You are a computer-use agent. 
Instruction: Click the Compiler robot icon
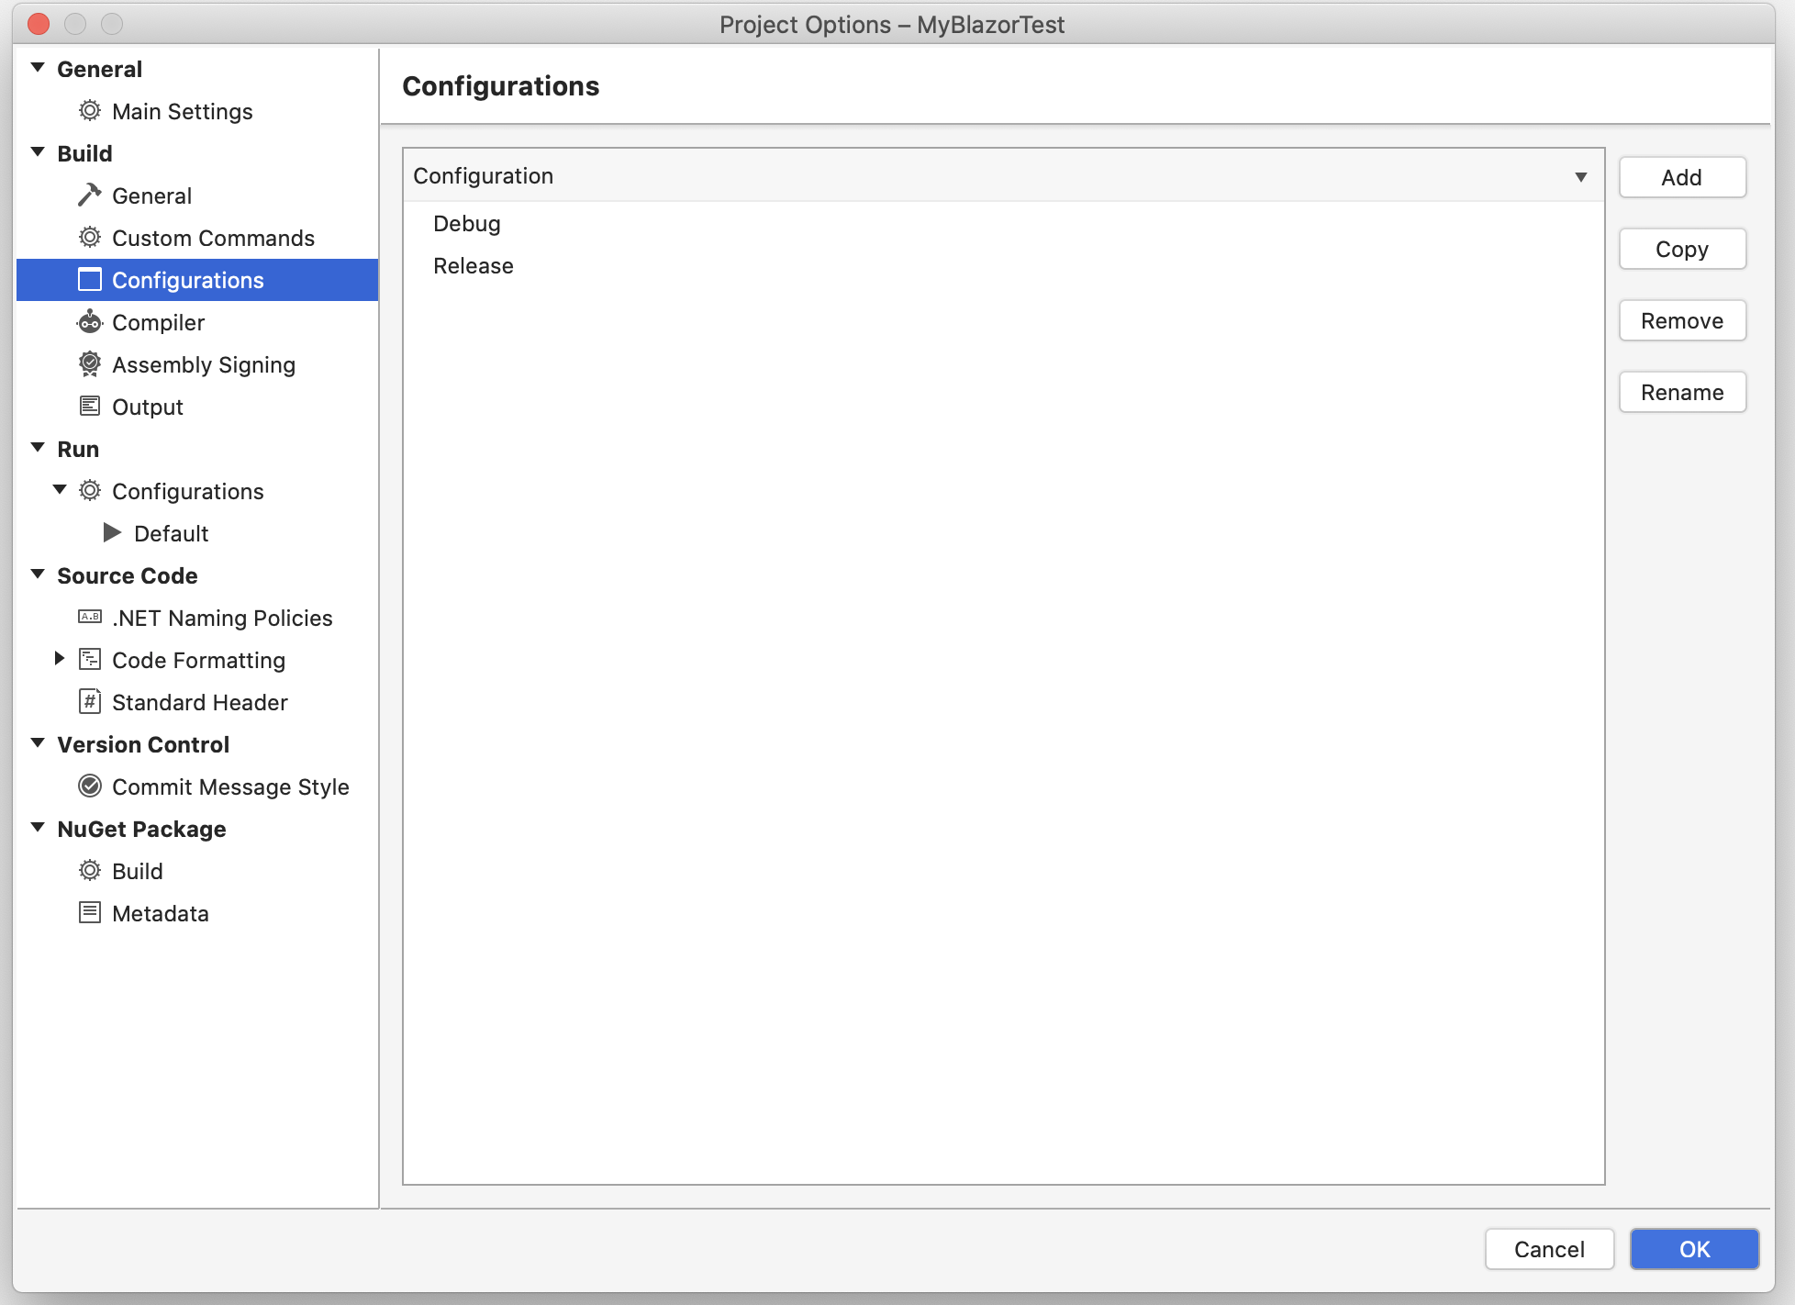coord(89,321)
